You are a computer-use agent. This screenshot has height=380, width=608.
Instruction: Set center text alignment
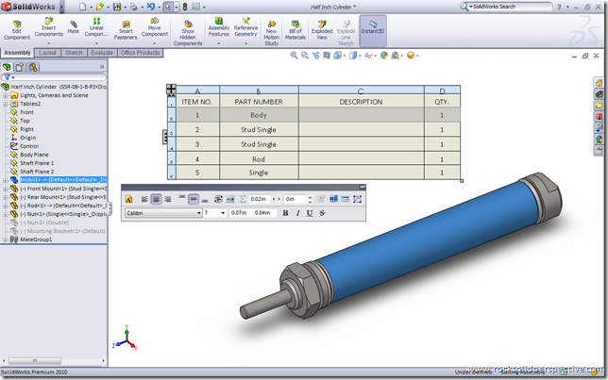(157, 199)
